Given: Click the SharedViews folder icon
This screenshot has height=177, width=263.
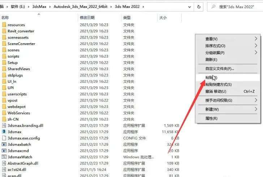Looking at the screenshot, I should tap(4, 69).
